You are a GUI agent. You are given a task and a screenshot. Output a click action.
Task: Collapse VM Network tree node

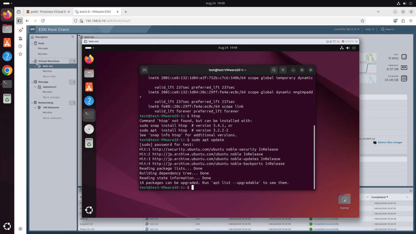click(x=35, y=108)
